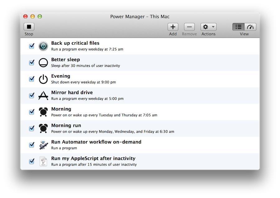This screenshot has height=198, width=280.
Task: Click the application icon for Mirror hard drive
Action: click(x=43, y=96)
